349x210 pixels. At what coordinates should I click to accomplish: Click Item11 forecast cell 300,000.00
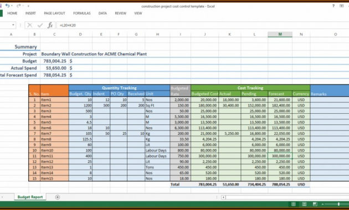coord(280,156)
